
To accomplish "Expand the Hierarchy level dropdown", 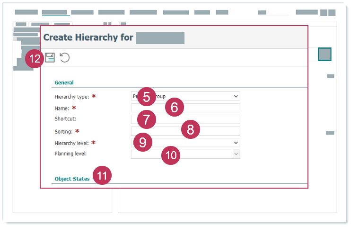I will (236, 142).
